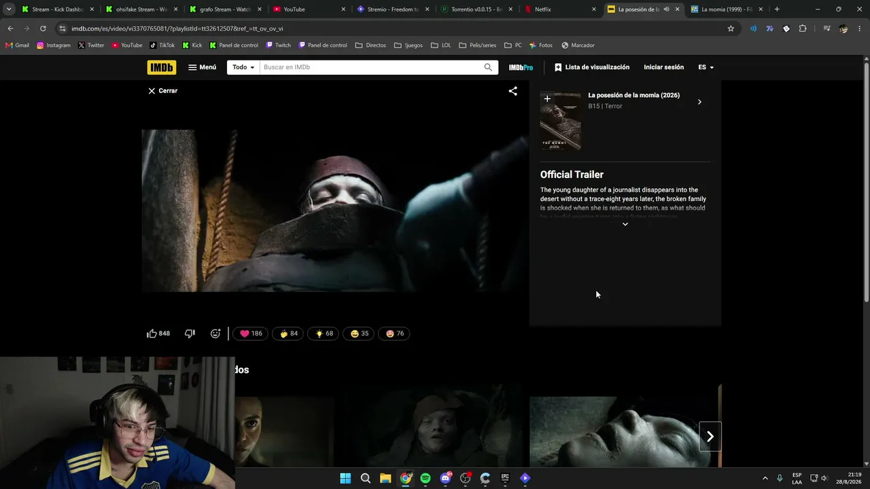
Task: Open 'La posesión de la momia (2026)' title
Action: [633, 95]
